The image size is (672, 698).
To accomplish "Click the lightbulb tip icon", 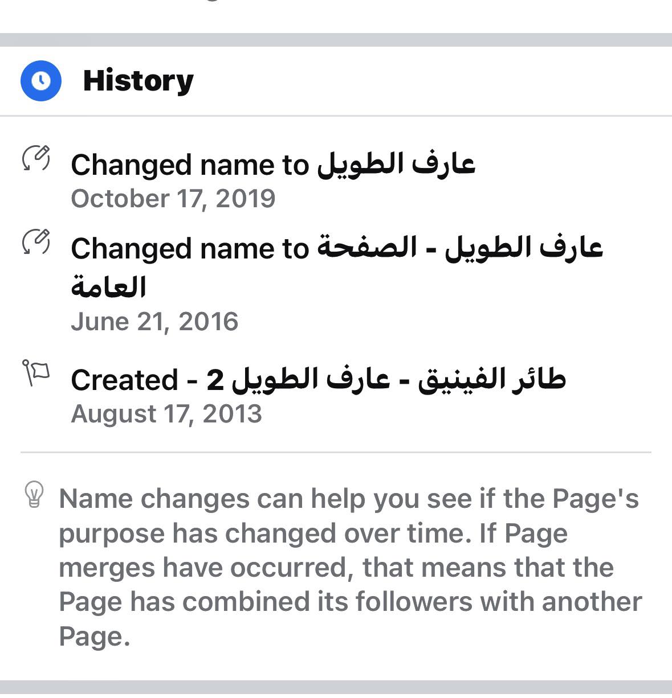I will click(34, 494).
